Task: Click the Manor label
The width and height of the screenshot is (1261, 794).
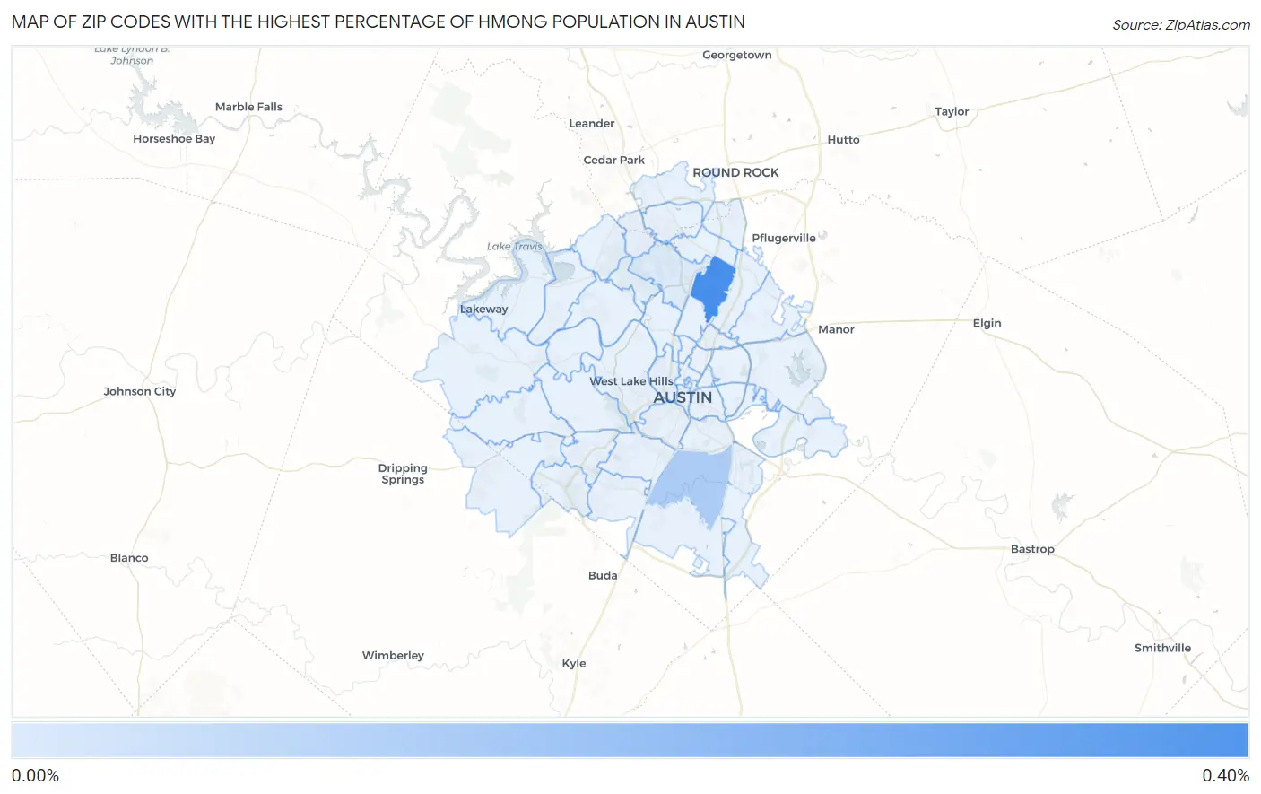Action: coord(836,330)
